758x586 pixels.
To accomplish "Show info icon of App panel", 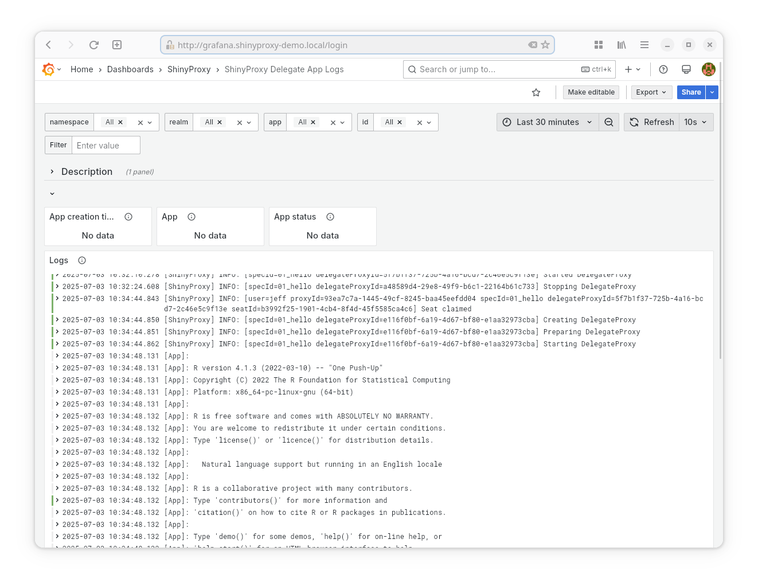I will click(x=192, y=217).
